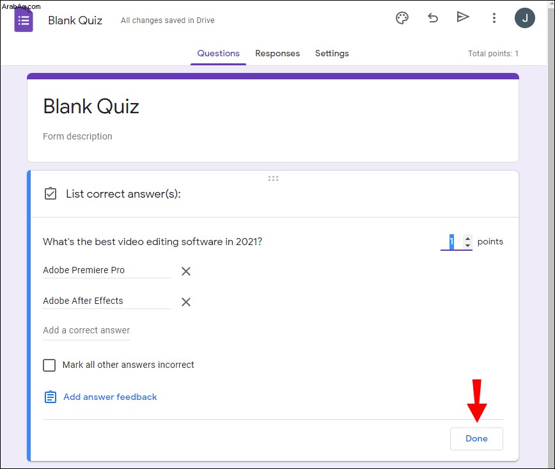Increase points with the up arrow

click(x=467, y=239)
